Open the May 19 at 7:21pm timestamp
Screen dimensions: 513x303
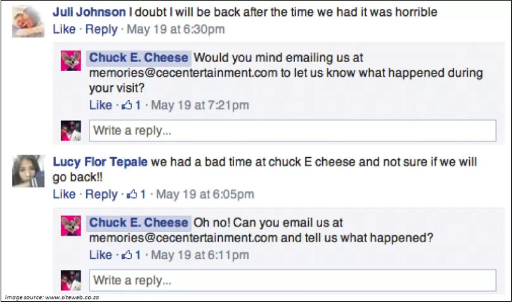coord(200,105)
